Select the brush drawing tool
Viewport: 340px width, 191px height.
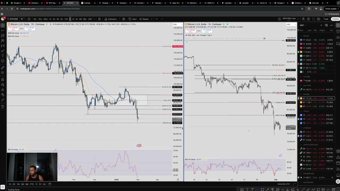3,51
